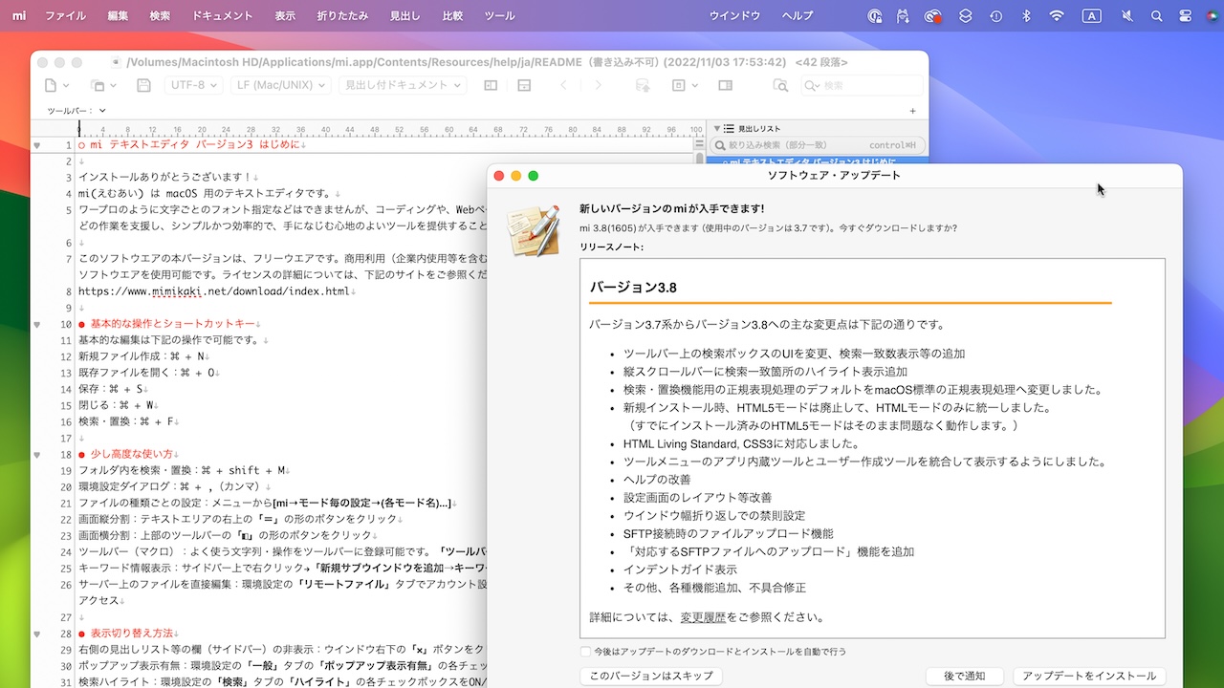This screenshot has width=1224, height=688.
Task: Click the 後で通知 button
Action: pos(964,676)
